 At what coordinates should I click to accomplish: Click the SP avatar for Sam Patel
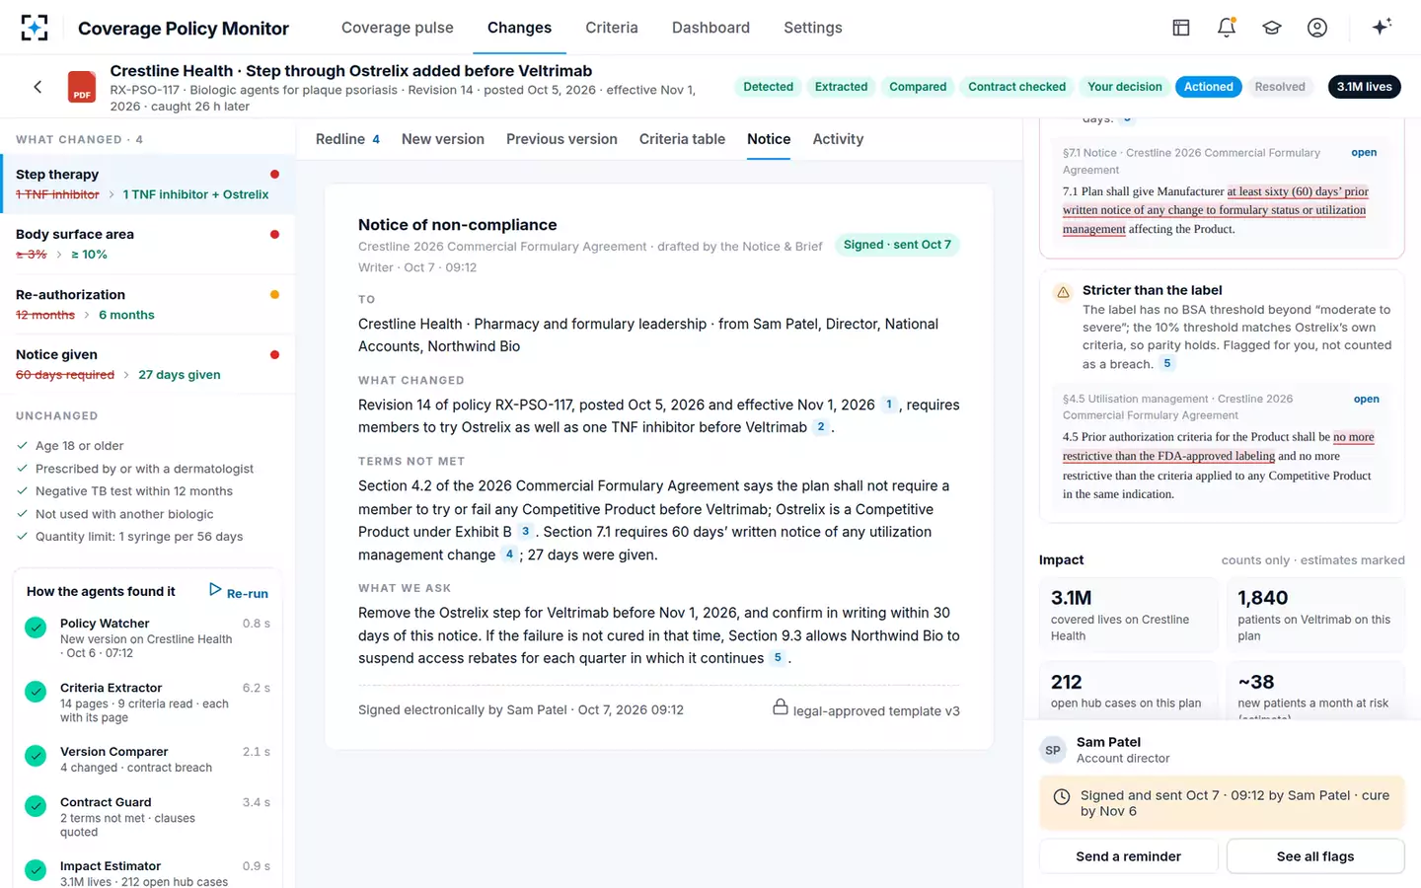tap(1053, 750)
